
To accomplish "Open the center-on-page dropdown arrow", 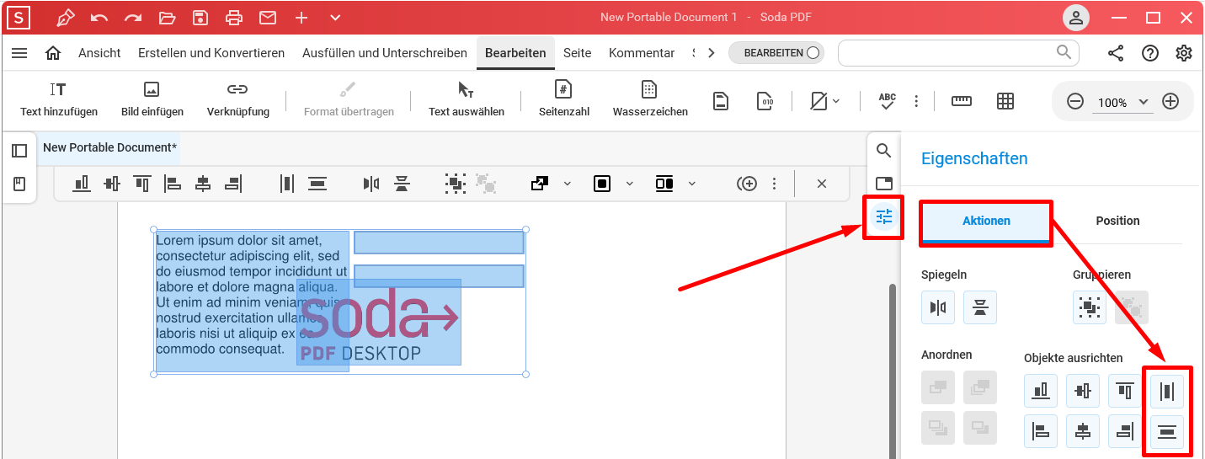I will tap(629, 183).
